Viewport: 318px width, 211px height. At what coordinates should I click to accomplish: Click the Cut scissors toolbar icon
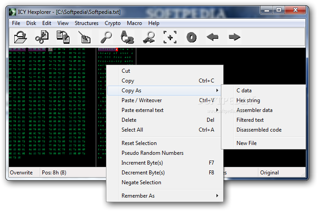pyautogui.click(x=42, y=37)
